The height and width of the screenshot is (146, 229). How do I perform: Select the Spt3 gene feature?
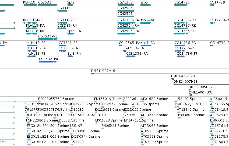click(x=71, y=5)
